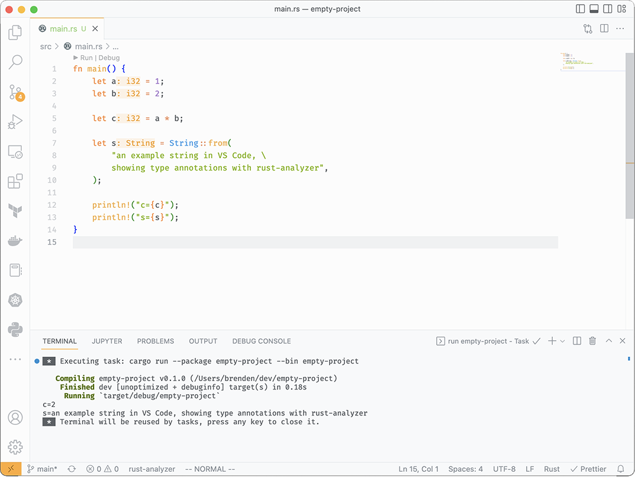
Task: Change language mode from Rust
Action: pyautogui.click(x=552, y=469)
